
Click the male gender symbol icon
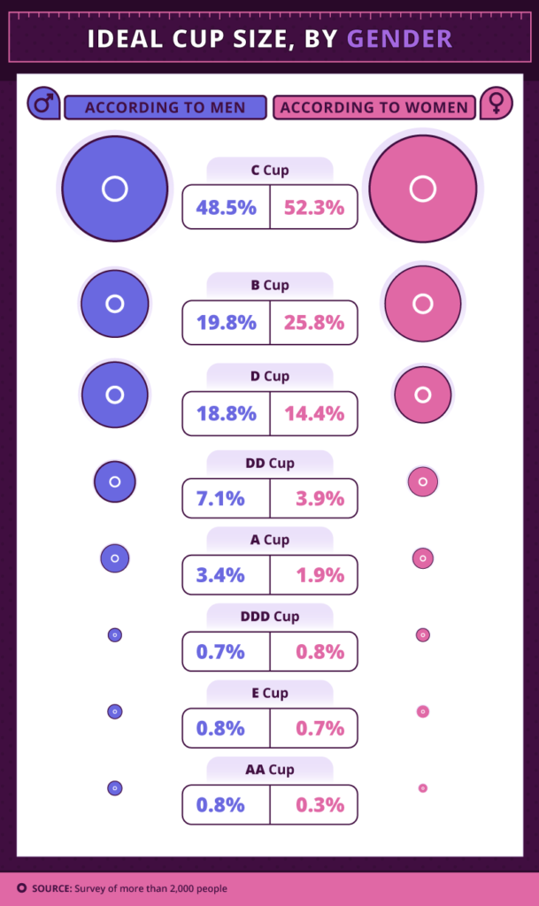(x=42, y=104)
